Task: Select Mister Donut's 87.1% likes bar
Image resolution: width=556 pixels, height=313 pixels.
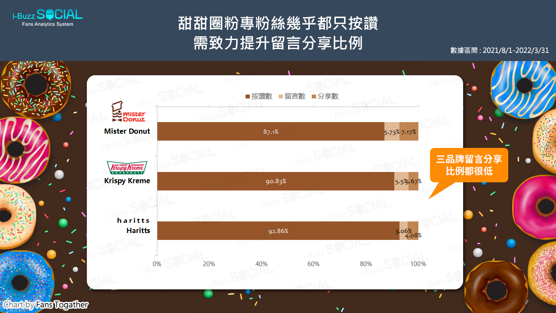Action: click(270, 132)
